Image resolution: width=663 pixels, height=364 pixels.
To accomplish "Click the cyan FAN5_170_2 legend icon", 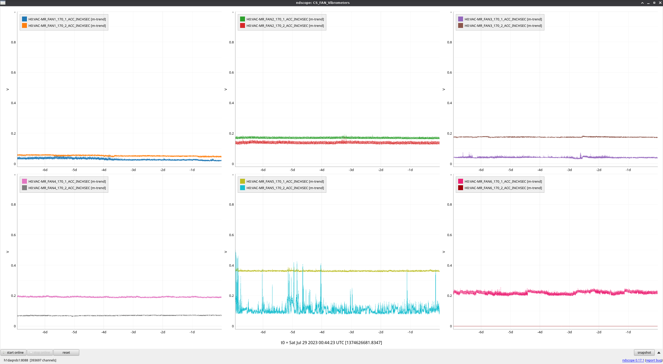I will pos(242,188).
